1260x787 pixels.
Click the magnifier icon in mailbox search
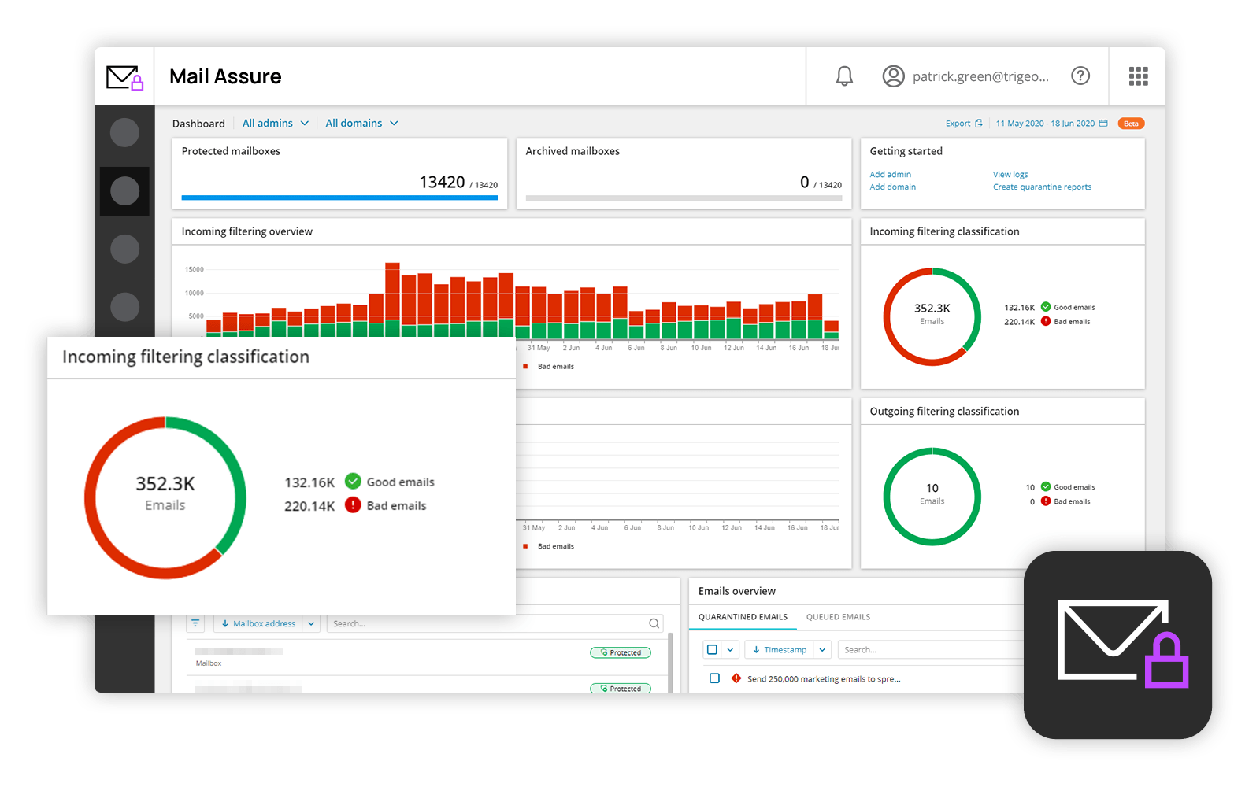coord(654,623)
